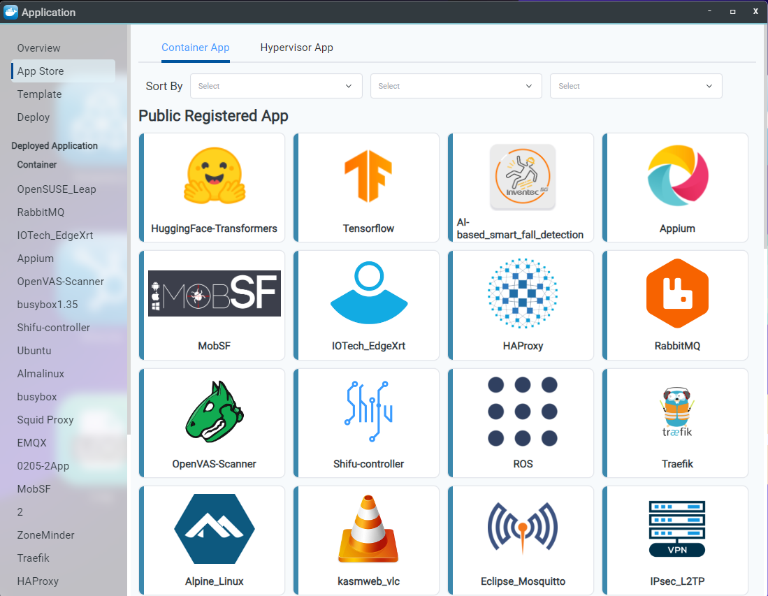The height and width of the screenshot is (596, 768).
Task: Open IOTech_EdgeXrt in deployed container list
Action: pos(55,235)
